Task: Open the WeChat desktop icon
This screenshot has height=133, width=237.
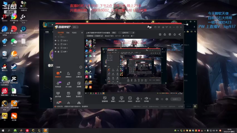Action: (x=14, y=42)
